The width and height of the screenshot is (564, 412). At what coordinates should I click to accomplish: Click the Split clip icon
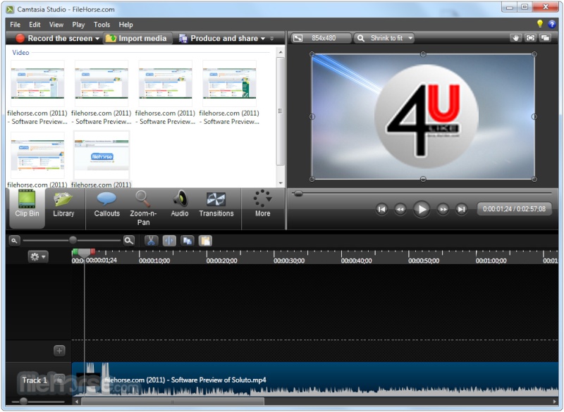click(169, 241)
